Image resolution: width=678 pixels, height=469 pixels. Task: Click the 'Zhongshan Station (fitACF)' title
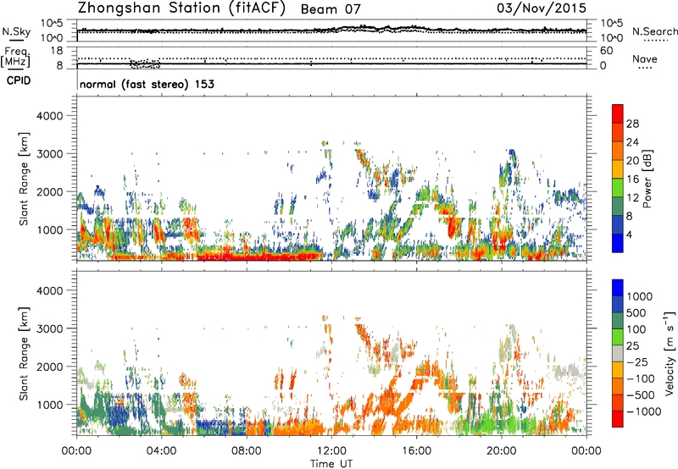pos(181,8)
